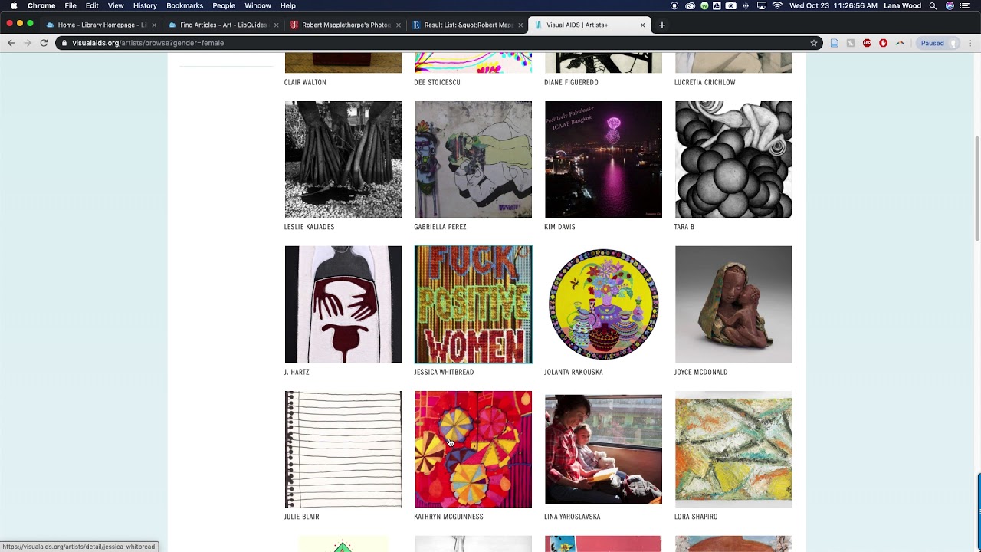The height and width of the screenshot is (552, 981).
Task: Open the Chrome three-dot menu
Action: (x=969, y=43)
